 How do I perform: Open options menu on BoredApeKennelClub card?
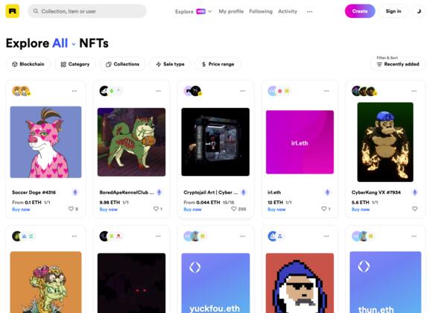(x=159, y=91)
